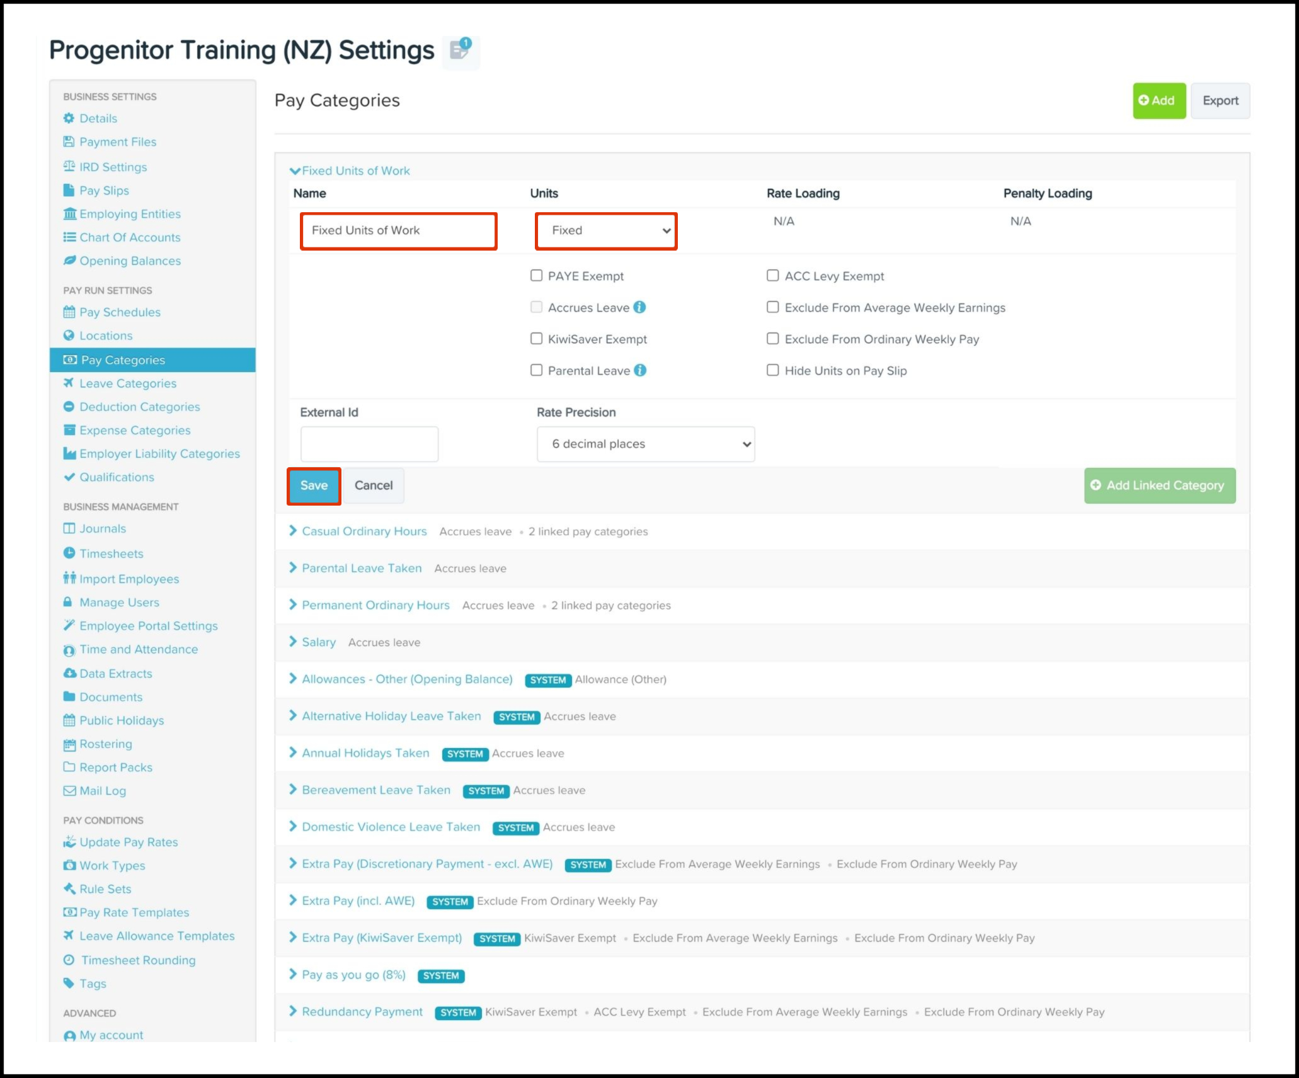
Task: Open the Rate Precision dropdown
Action: pos(645,444)
